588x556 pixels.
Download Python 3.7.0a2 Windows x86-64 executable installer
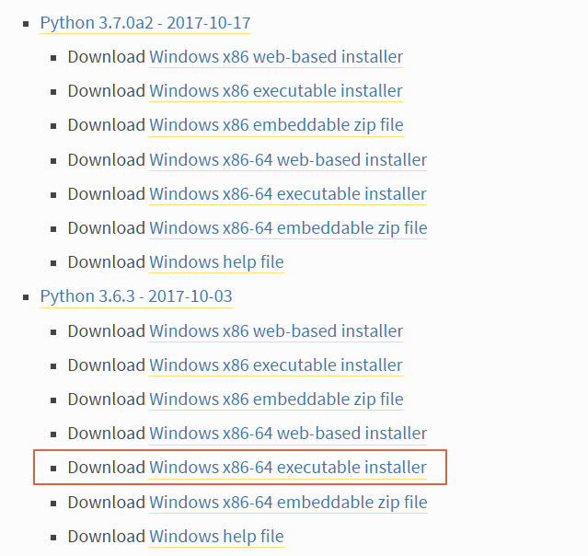(288, 194)
